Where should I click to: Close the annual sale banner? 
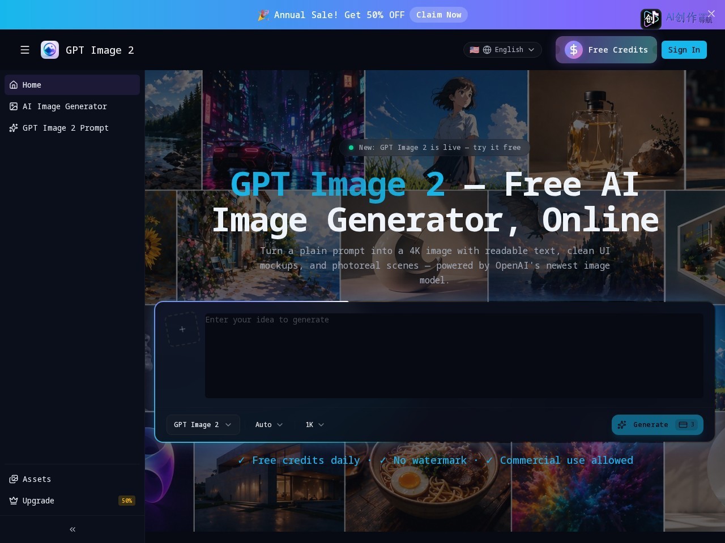711,14
